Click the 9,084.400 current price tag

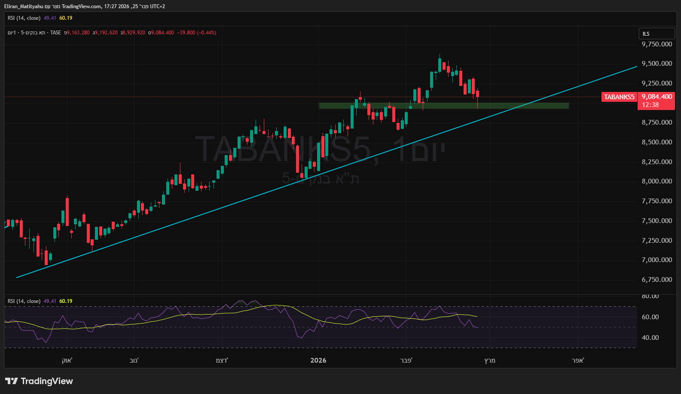point(657,97)
